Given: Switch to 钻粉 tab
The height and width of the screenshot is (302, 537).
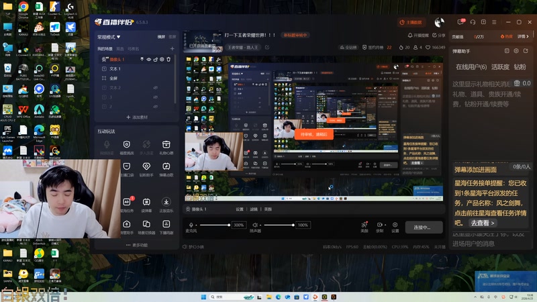Looking at the screenshot, I should click(x=520, y=66).
